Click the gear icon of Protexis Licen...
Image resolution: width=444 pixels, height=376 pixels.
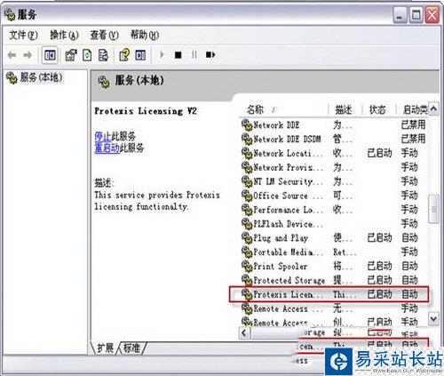pos(247,294)
